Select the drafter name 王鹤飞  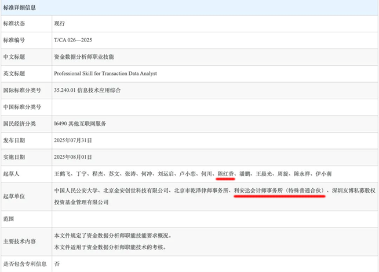pos(63,173)
